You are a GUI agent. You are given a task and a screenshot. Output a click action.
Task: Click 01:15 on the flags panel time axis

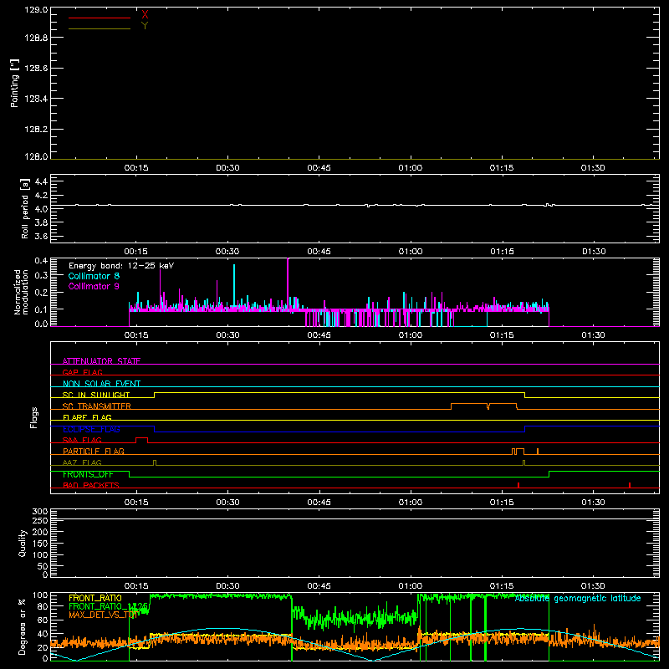502,503
